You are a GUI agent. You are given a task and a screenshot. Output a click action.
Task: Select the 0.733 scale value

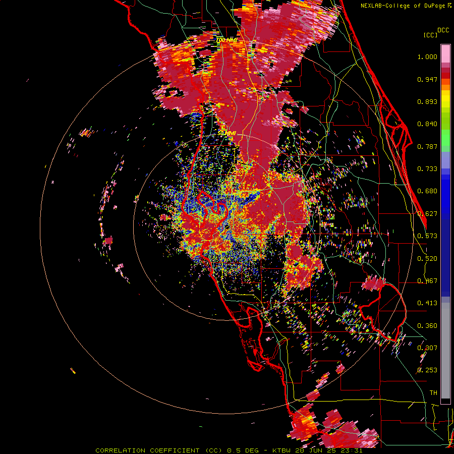[x=427, y=169]
